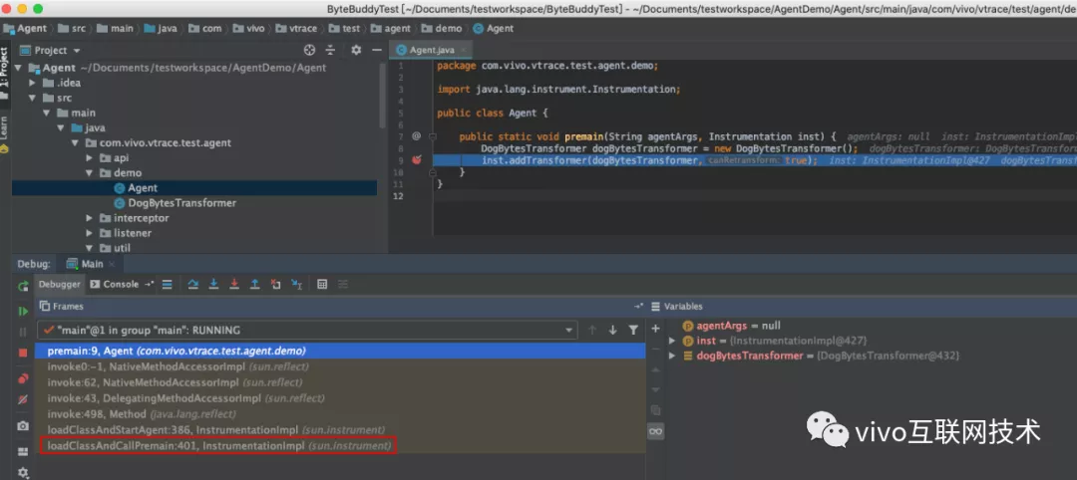Click the camera thread dump icon
This screenshot has width=1077, height=480.
pyautogui.click(x=23, y=426)
